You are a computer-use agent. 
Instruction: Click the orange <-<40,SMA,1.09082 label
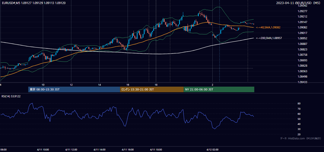(x=268, y=27)
